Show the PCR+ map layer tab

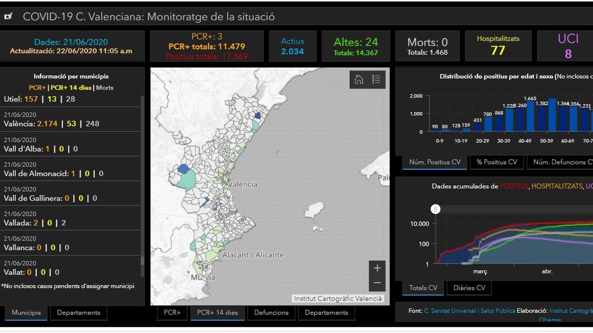[x=172, y=313]
